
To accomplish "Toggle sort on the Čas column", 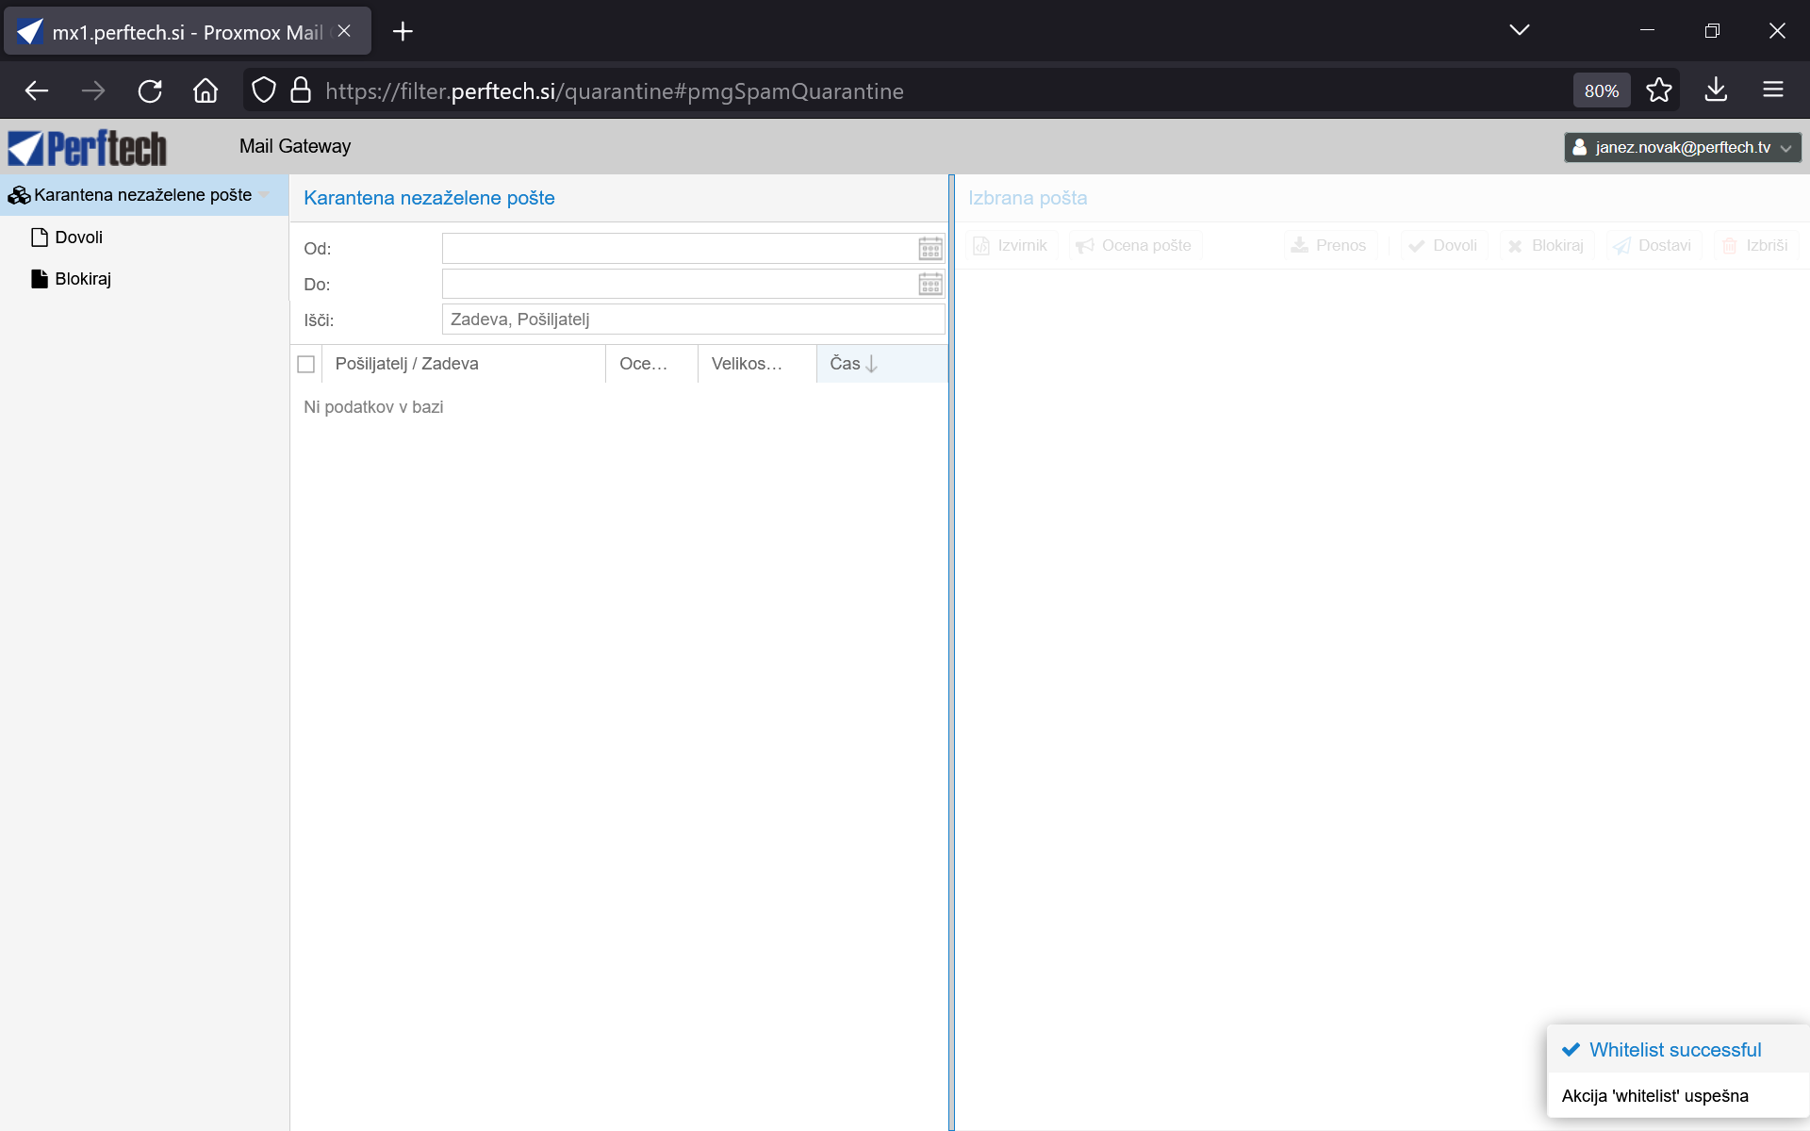I will (881, 364).
